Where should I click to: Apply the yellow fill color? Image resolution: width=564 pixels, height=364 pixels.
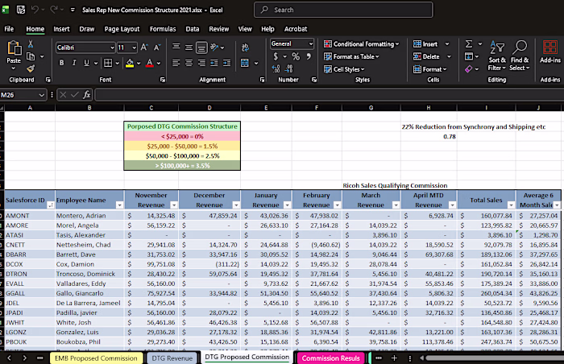(130, 63)
